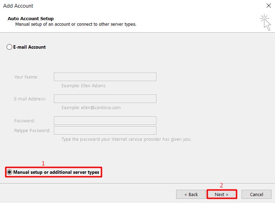Go back with the Back button

(x=191, y=194)
